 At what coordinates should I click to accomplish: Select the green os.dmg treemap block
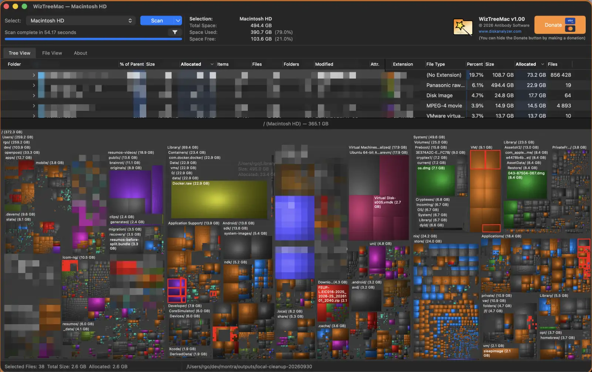(435, 180)
